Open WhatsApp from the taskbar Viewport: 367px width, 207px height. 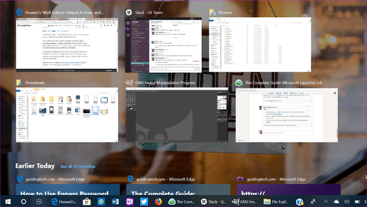[101, 201]
